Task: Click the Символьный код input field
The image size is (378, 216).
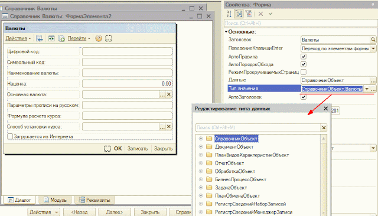Action: pyautogui.click(x=127, y=62)
